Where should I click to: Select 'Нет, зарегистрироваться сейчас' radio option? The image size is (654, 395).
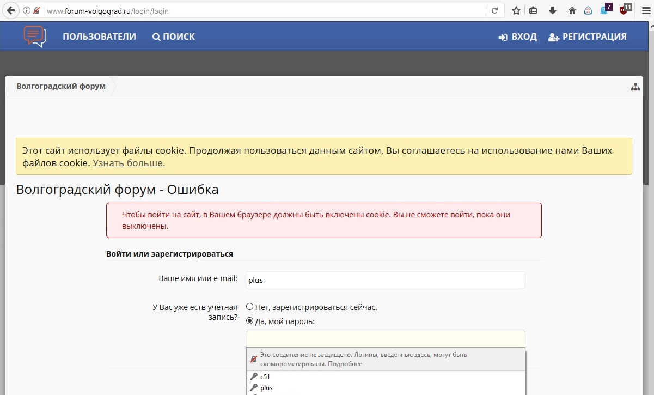tap(250, 307)
